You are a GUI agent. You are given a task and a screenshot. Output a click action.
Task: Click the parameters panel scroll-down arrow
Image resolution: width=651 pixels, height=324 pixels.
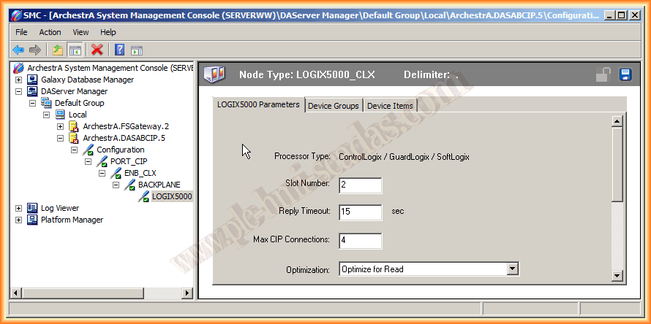pyautogui.click(x=617, y=275)
